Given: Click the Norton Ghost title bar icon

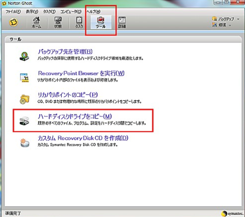Looking at the screenshot, I should (4, 3).
